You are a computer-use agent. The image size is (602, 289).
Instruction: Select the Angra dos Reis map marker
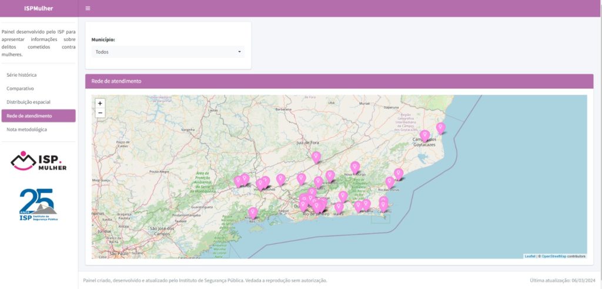[x=253, y=212]
